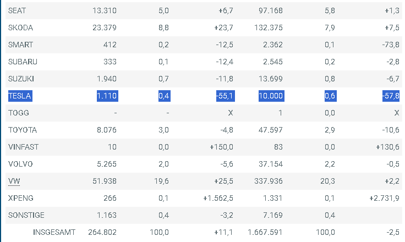Image resolution: width=405 pixels, height=242 pixels.
Task: Select the SONSTIGE row label
Action: tap(26, 215)
